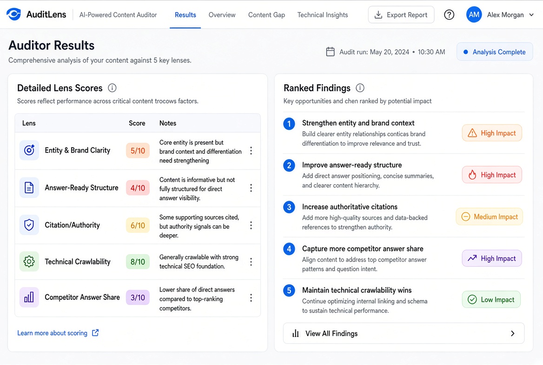Image resolution: width=543 pixels, height=365 pixels.
Task: Click the info icon beside Ranked Findings
Action: [x=360, y=88]
